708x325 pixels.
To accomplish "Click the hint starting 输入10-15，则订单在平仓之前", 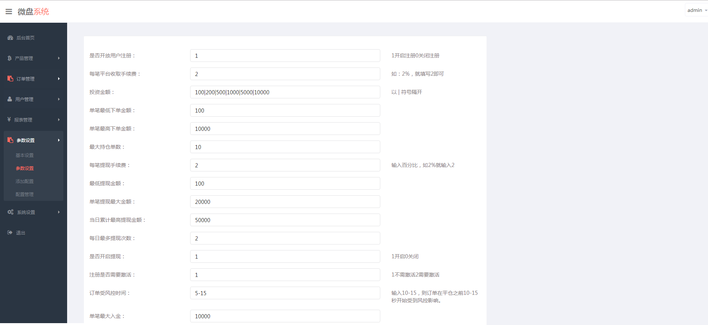I will [435, 297].
